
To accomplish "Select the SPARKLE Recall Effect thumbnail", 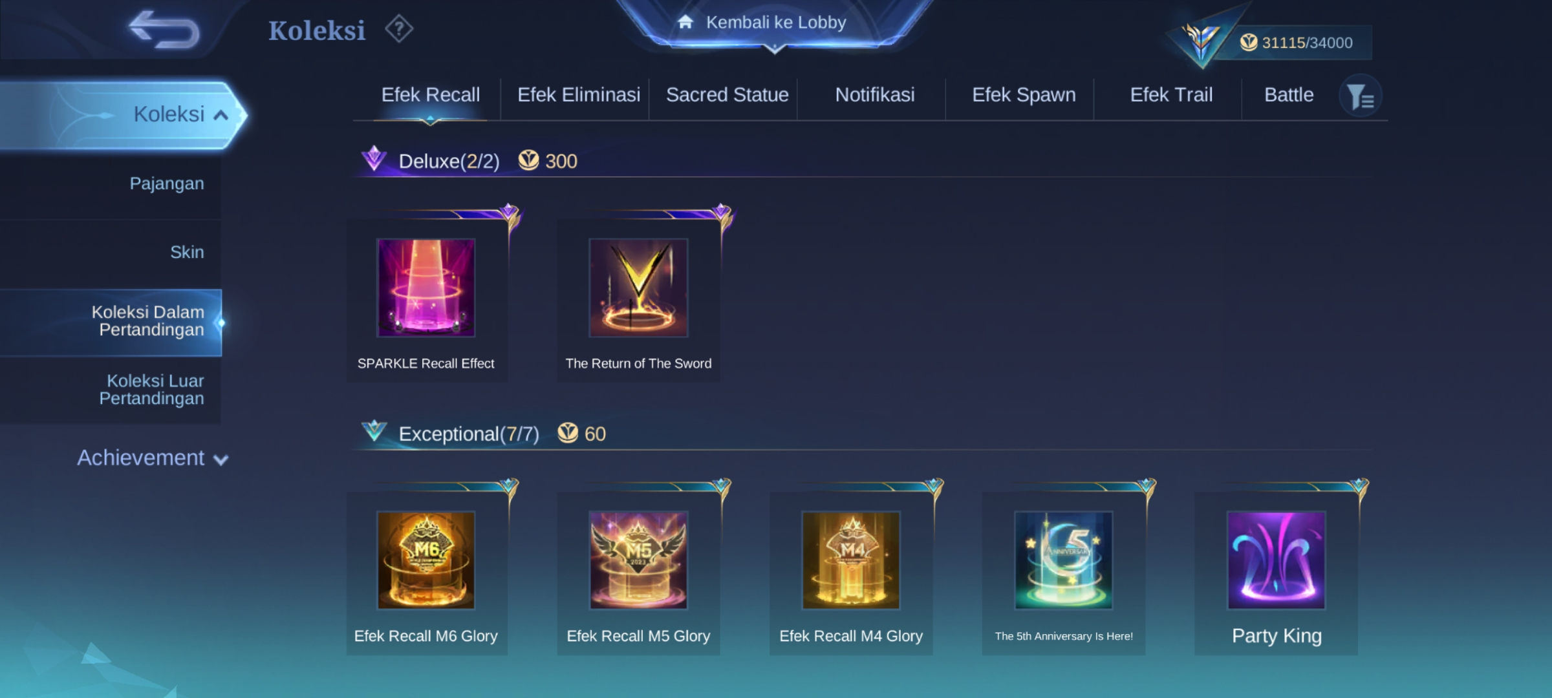I will pos(426,288).
